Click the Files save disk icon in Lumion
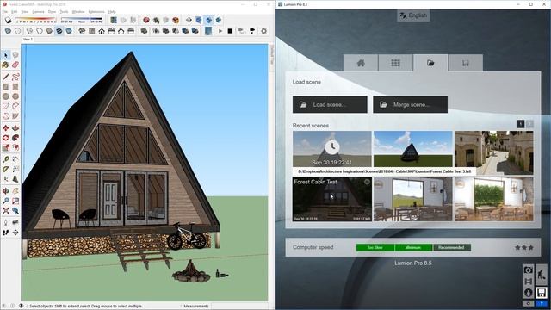 (x=542, y=293)
